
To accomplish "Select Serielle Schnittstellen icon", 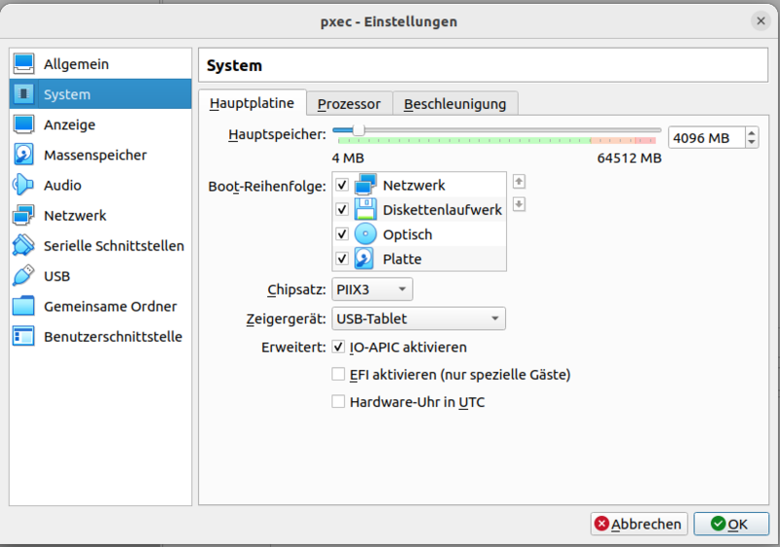I will click(x=24, y=245).
